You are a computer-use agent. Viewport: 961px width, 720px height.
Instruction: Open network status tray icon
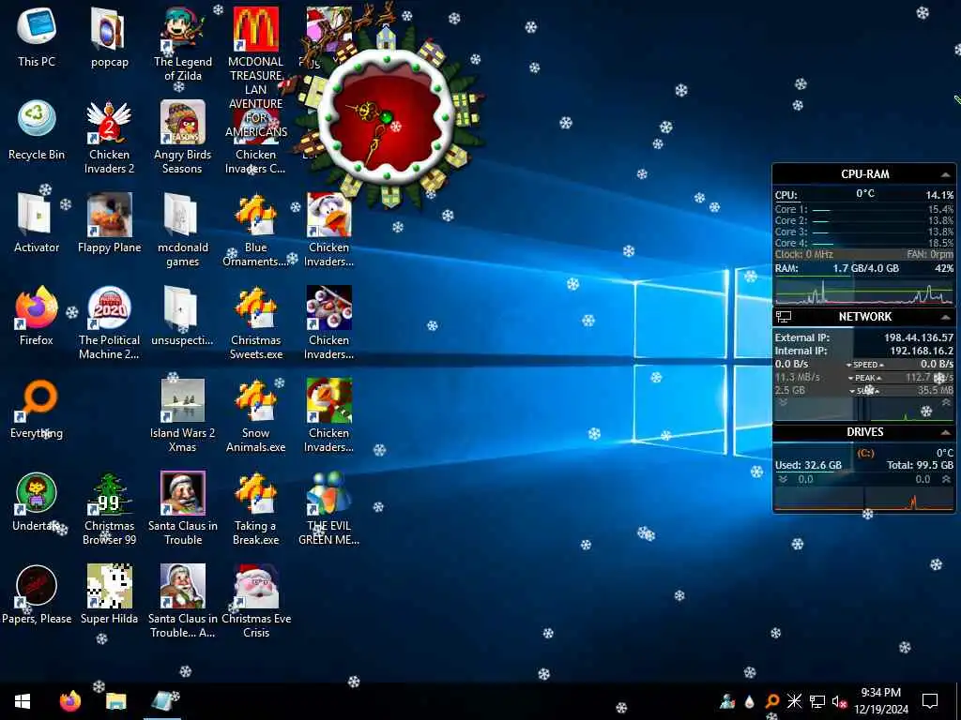click(817, 701)
